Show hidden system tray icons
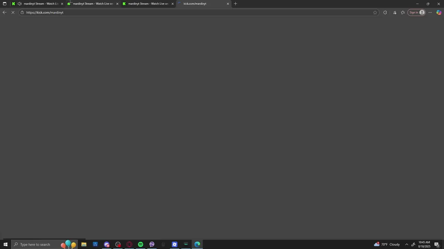444x249 pixels. click(x=407, y=245)
